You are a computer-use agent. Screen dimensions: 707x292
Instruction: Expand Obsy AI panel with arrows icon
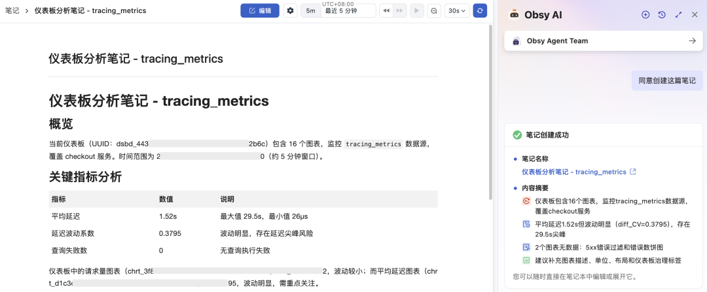(678, 15)
